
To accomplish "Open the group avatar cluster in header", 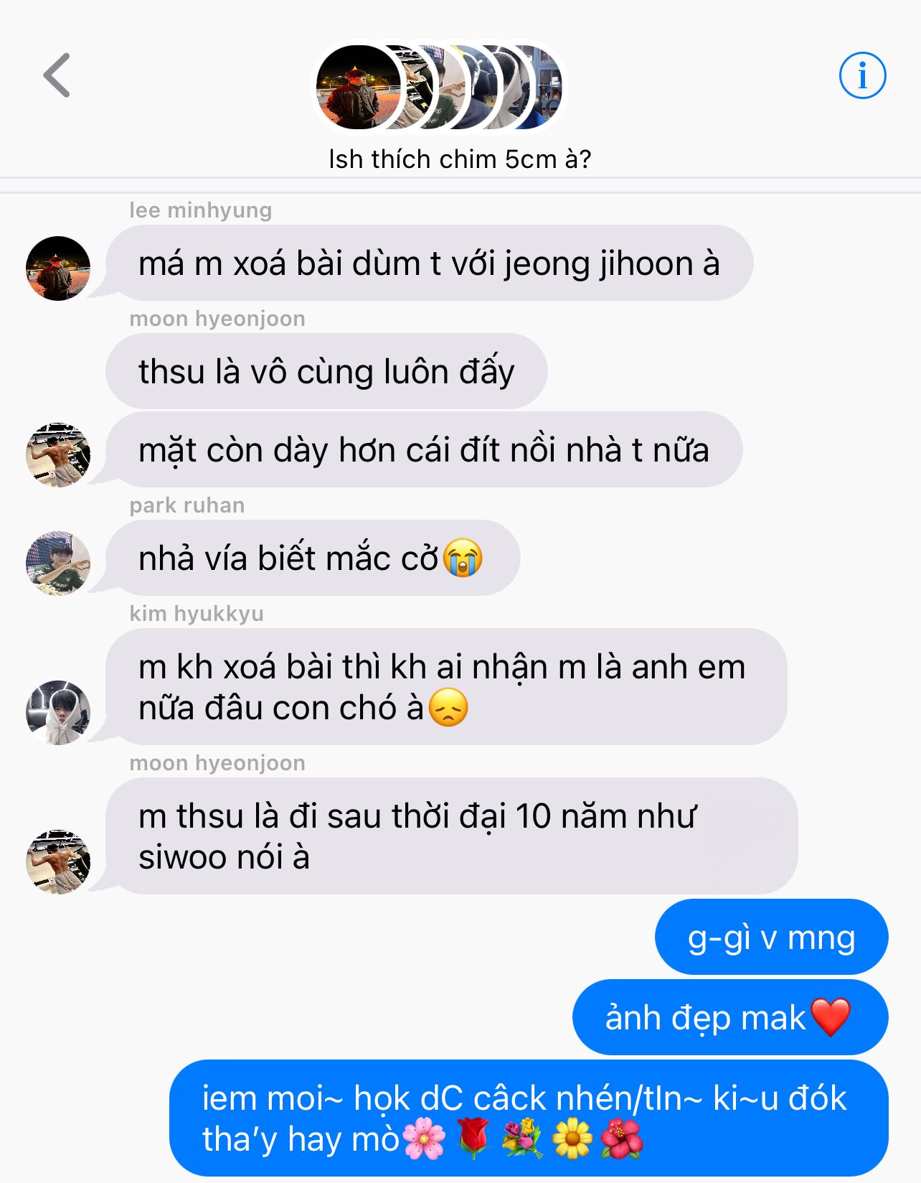I will (x=440, y=88).
